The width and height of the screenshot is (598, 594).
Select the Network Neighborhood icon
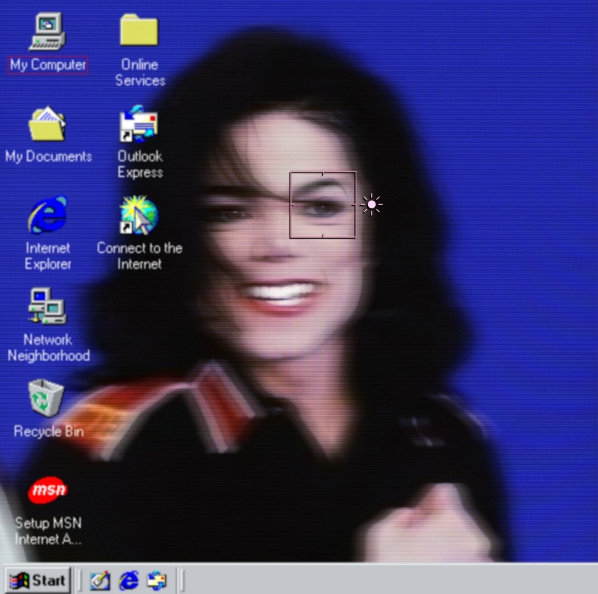tap(47, 306)
